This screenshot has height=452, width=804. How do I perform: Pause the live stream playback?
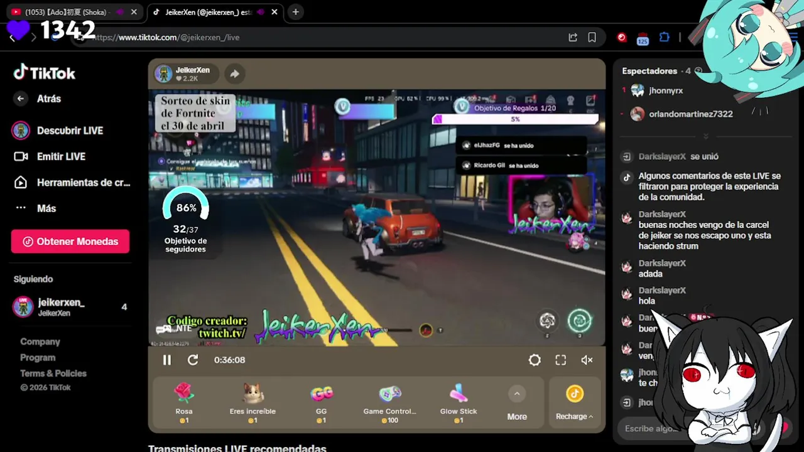[x=166, y=360]
